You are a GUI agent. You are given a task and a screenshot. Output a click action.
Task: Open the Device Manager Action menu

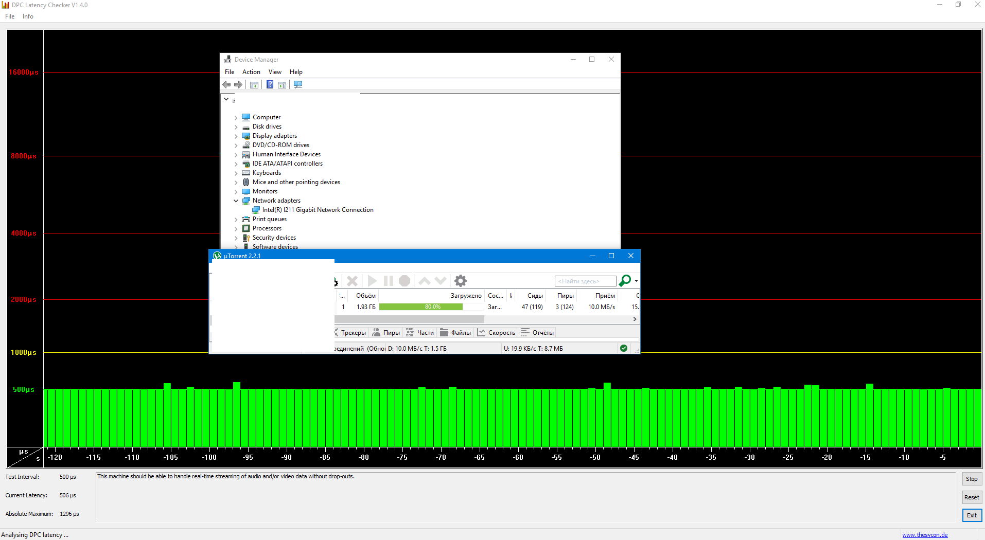pos(251,72)
